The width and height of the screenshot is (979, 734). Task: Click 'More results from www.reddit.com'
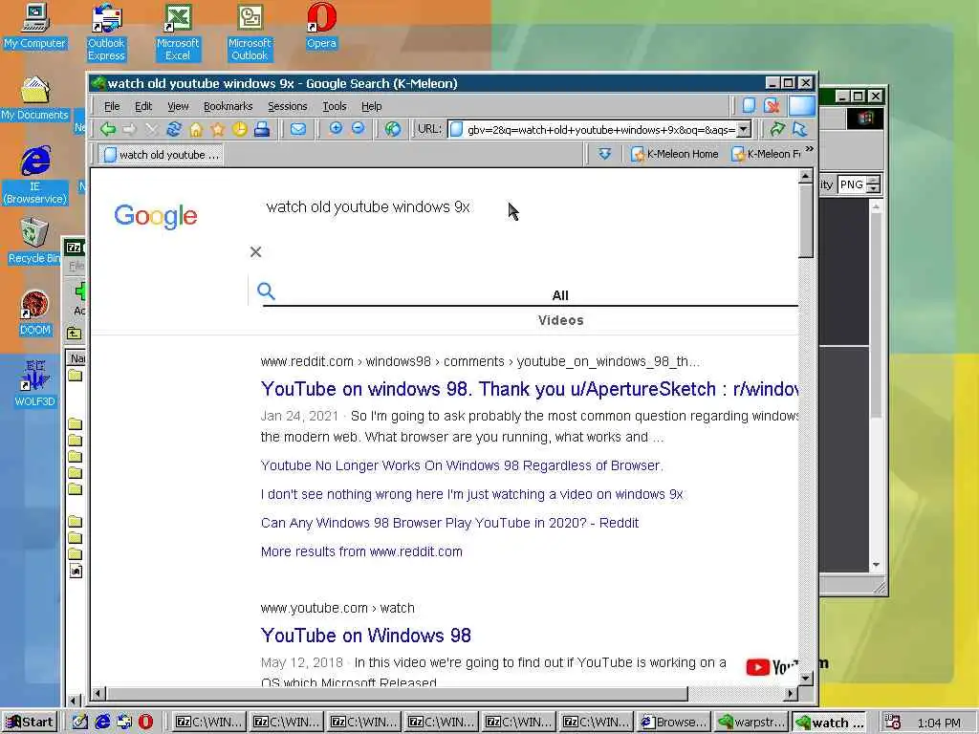coord(361,551)
